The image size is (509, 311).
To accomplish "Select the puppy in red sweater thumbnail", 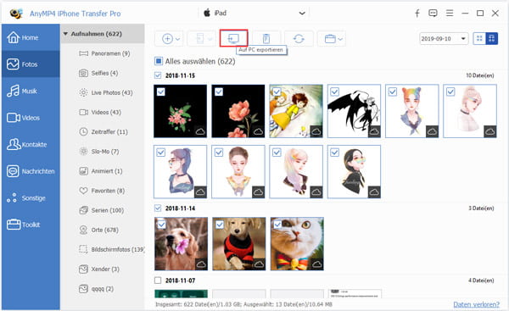I will [239, 244].
